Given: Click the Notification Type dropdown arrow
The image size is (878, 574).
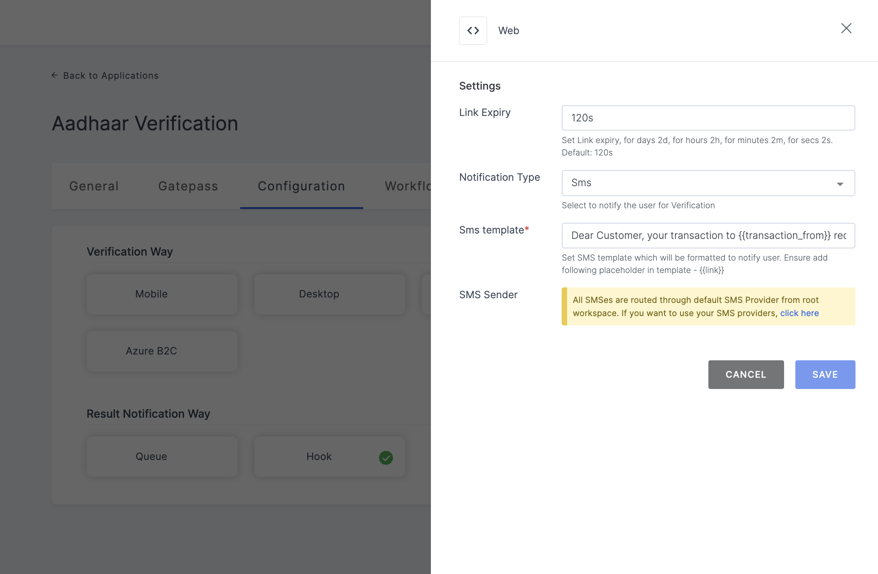Looking at the screenshot, I should pyautogui.click(x=840, y=184).
